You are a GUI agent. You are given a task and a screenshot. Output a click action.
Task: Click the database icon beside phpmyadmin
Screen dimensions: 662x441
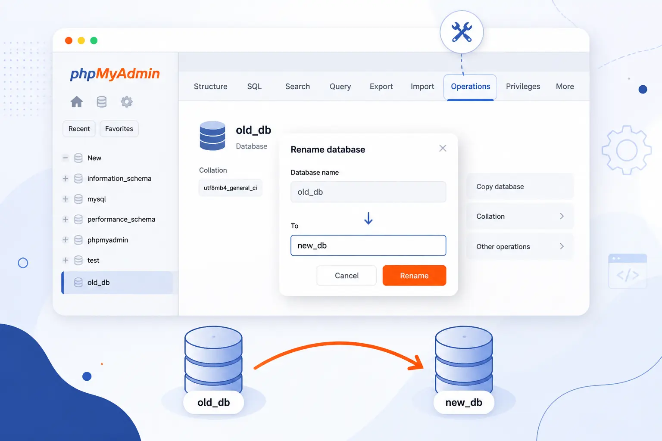[x=78, y=240]
